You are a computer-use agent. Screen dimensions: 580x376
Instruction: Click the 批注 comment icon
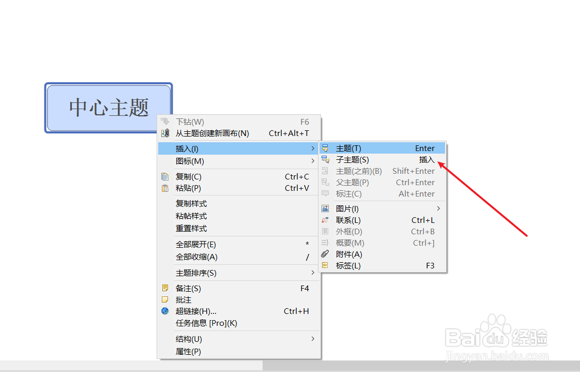tap(165, 299)
